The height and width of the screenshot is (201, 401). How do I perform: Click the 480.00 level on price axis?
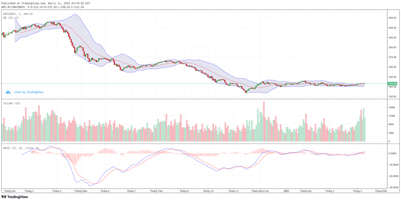point(389,18)
